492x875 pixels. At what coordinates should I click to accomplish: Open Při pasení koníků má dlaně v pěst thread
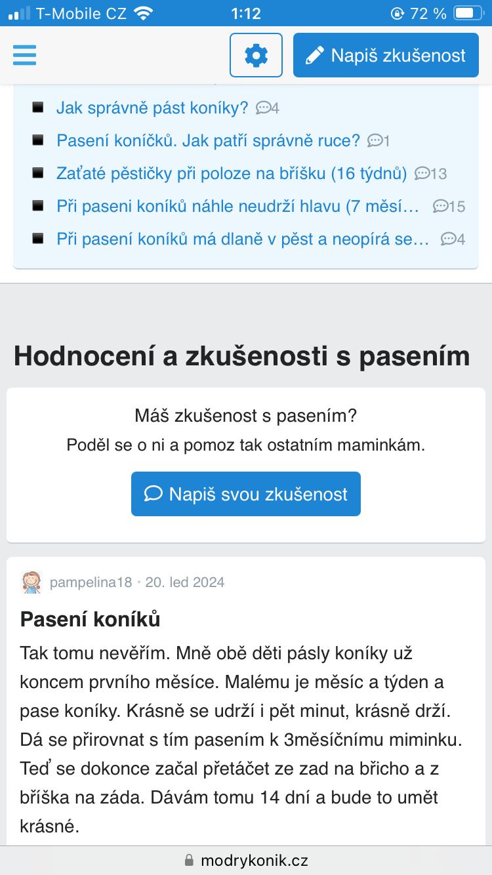(243, 239)
